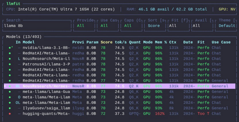Click the 'OL' marker on the highlighted NousResearch/Hermes row
The image size is (239, 122).
tap(18, 86)
